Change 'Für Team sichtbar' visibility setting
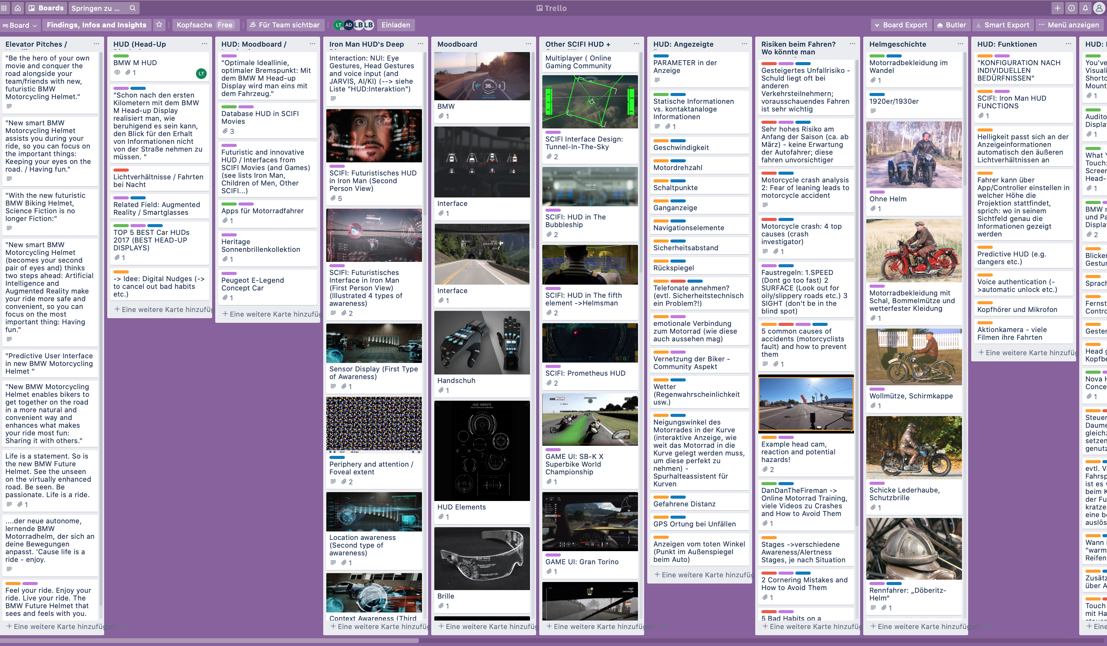1107x646 pixels. (285, 25)
